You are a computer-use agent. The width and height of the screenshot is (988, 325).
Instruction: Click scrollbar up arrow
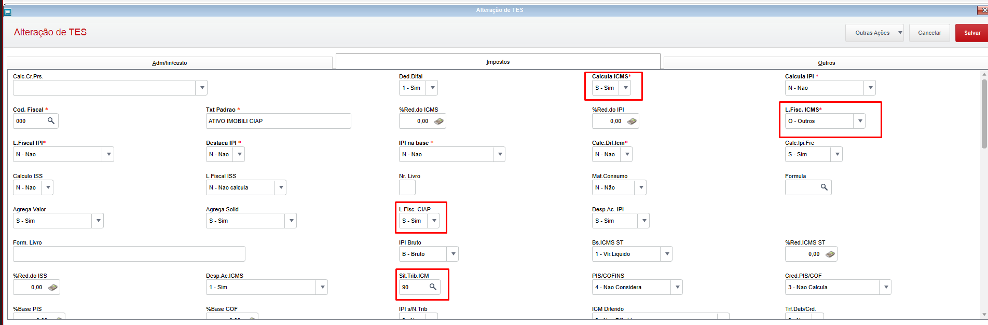(984, 75)
